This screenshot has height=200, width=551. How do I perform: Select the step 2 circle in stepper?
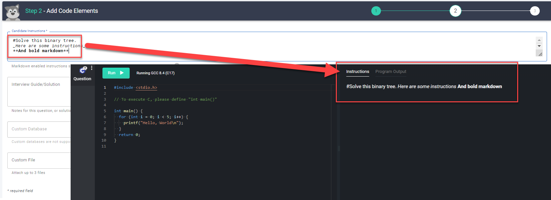tap(455, 11)
